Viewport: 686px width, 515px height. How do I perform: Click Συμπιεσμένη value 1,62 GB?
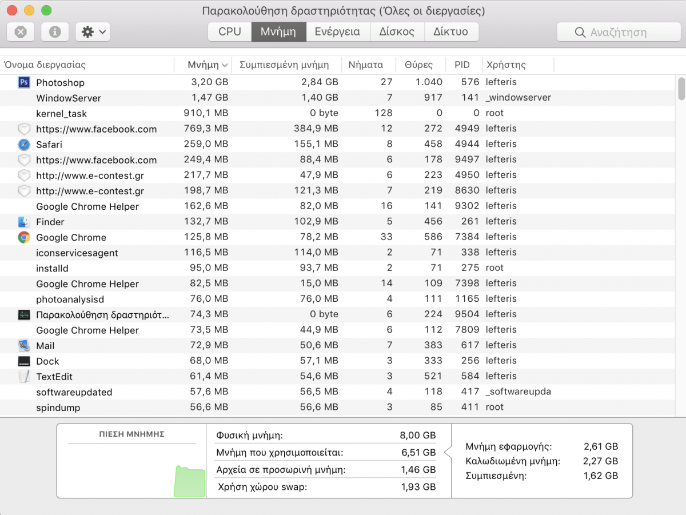coord(601,476)
